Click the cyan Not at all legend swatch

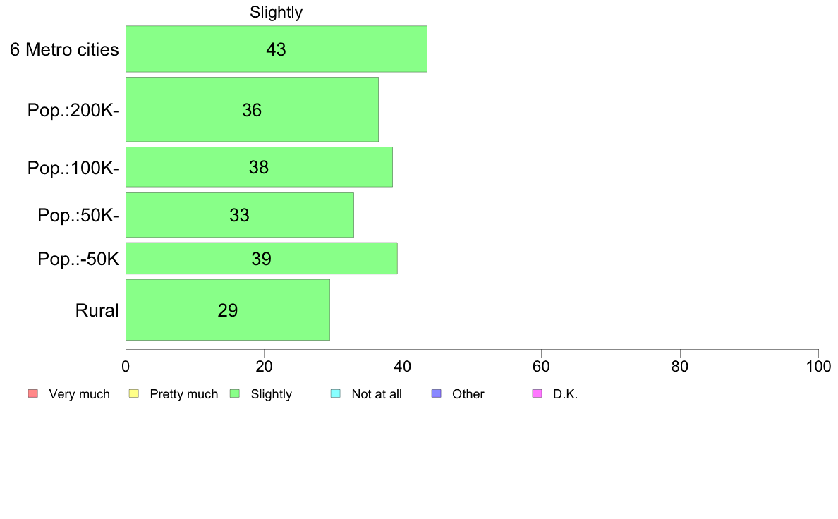click(x=336, y=394)
